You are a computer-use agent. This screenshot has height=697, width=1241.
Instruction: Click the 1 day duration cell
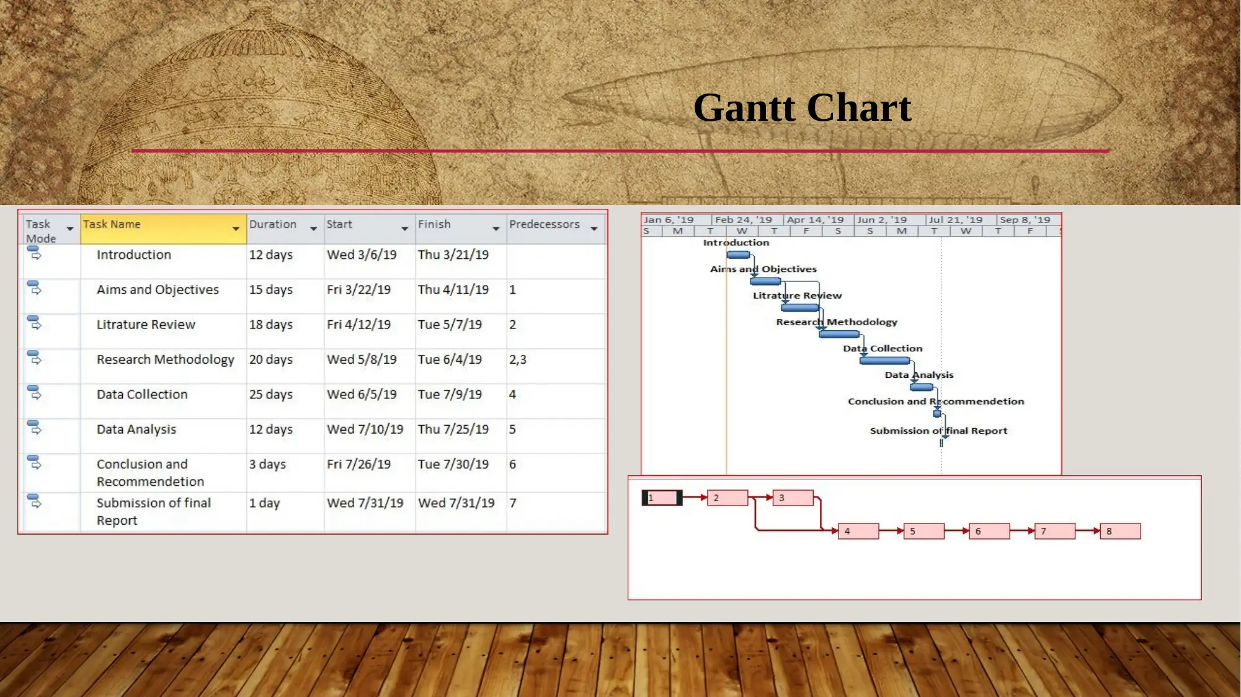(285, 512)
